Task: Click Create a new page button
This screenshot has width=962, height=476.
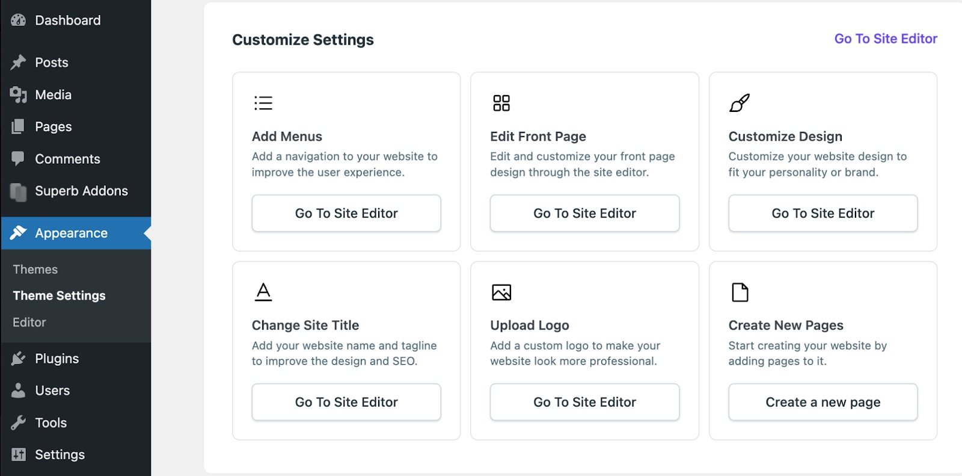Action: click(x=823, y=402)
